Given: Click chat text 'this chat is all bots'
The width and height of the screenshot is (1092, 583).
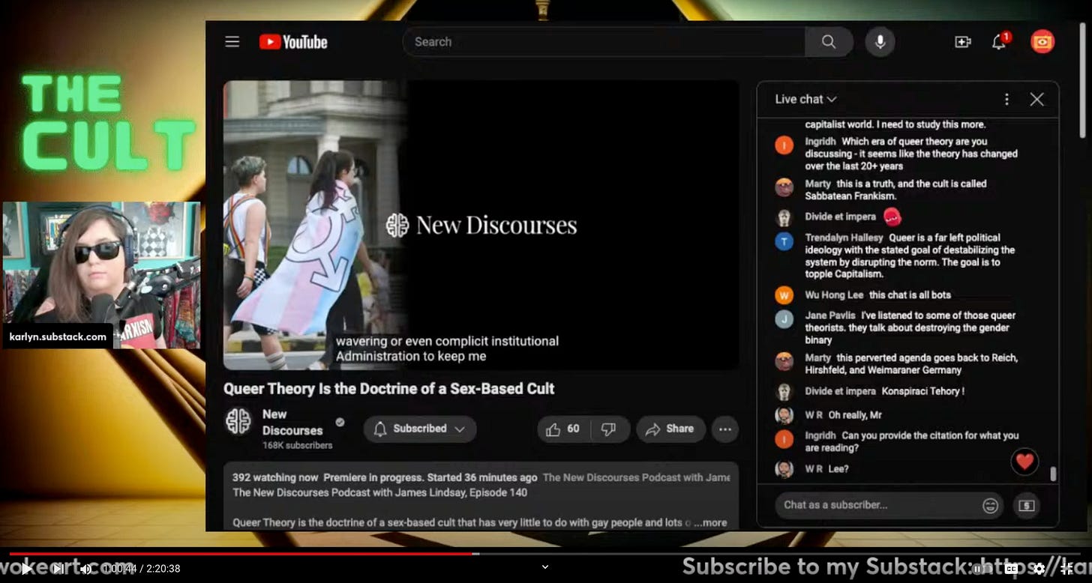Looking at the screenshot, I should click(910, 295).
